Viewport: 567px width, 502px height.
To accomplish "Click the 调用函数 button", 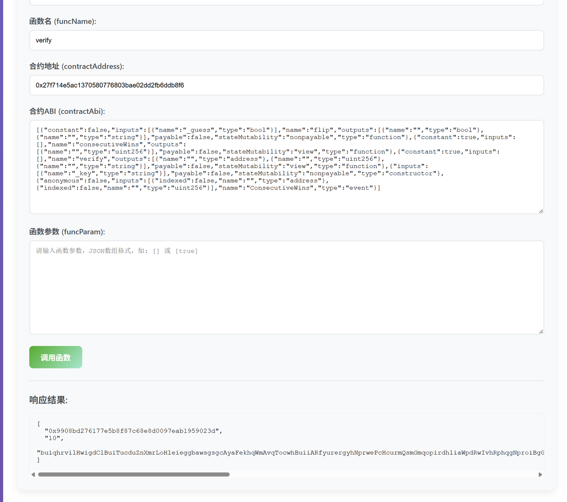I will point(56,357).
